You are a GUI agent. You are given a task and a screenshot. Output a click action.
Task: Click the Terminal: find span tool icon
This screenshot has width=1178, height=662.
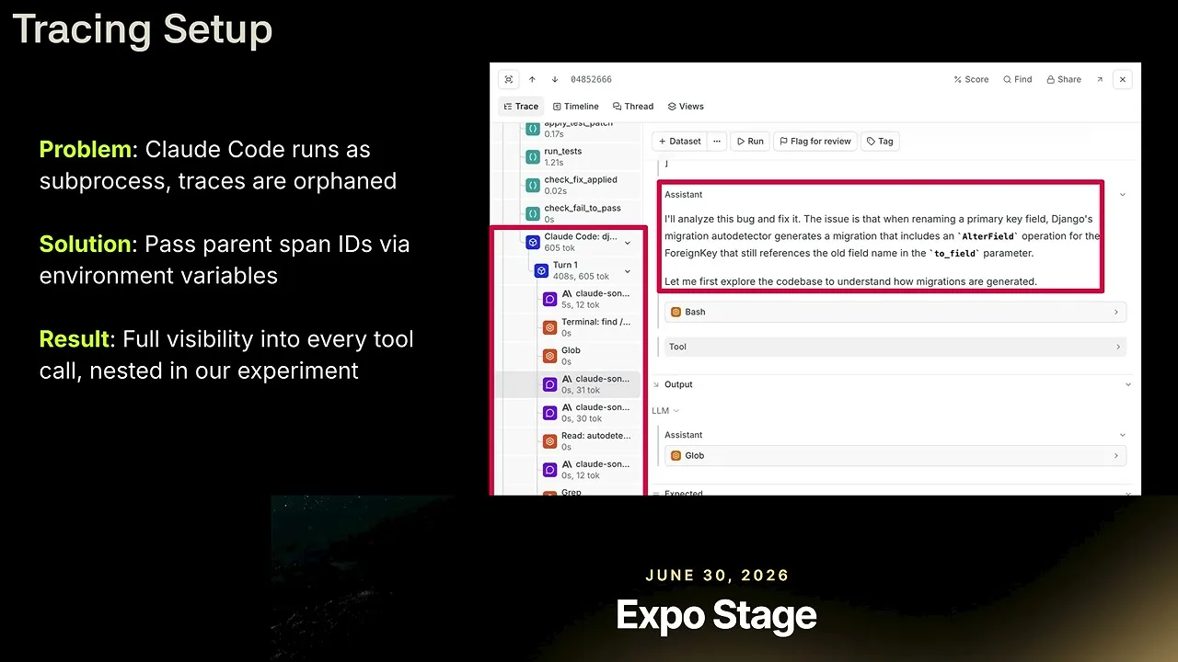tap(549, 327)
